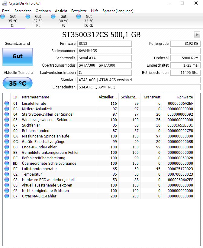Viewport: 203px width, 248px height.
Task: Click status orb for Start/Stopp-Zyklen der Spindel
Action: coord(7,114)
